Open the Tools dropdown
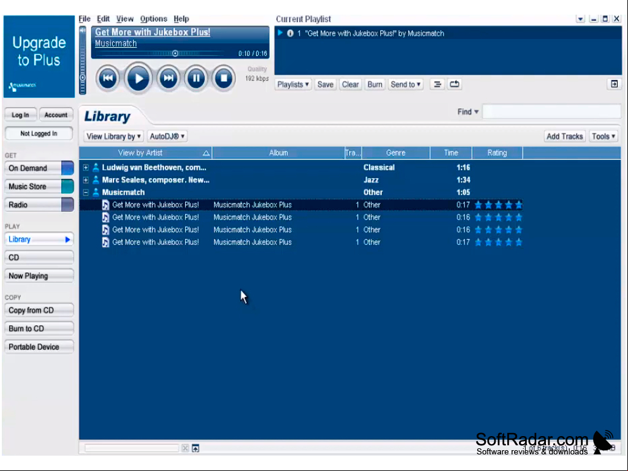Screen dimensions: 628x471 point(603,137)
